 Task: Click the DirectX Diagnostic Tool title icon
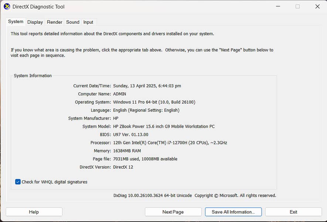click(x=7, y=6)
